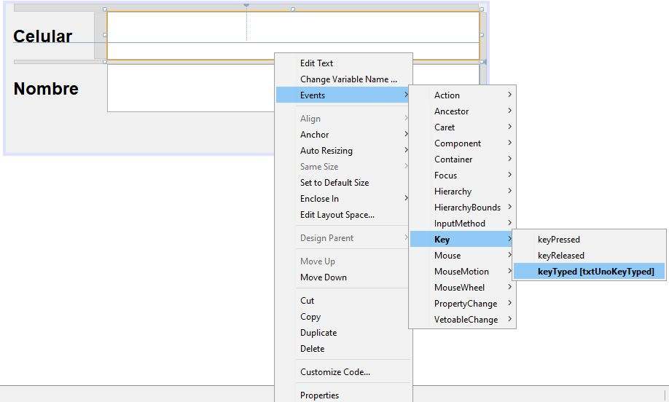
Task: Open Customize Code dialog
Action: coord(334,372)
